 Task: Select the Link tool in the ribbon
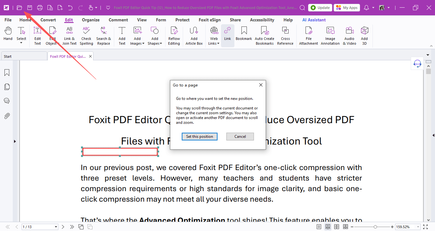click(x=227, y=36)
